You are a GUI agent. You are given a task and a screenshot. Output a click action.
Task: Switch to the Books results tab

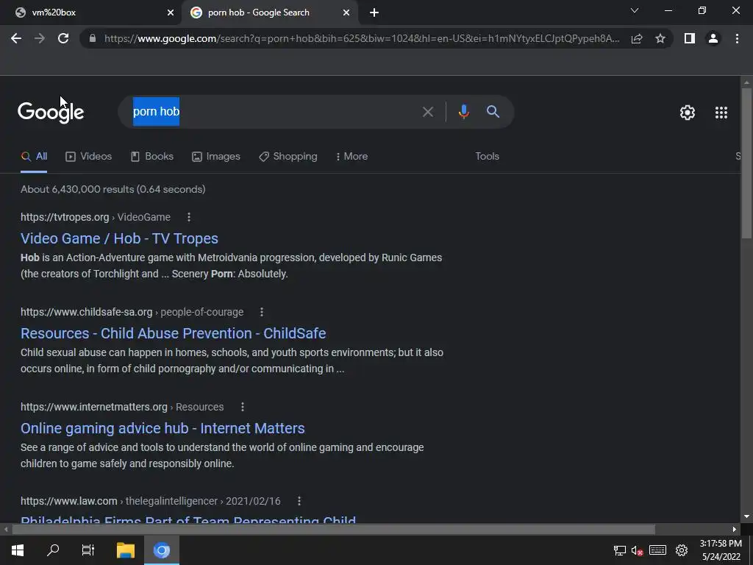click(152, 157)
